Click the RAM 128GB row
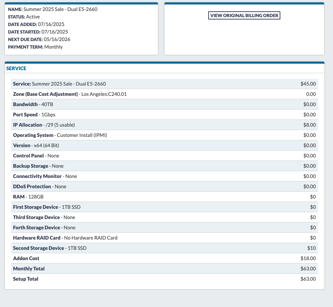 [x=28, y=197]
